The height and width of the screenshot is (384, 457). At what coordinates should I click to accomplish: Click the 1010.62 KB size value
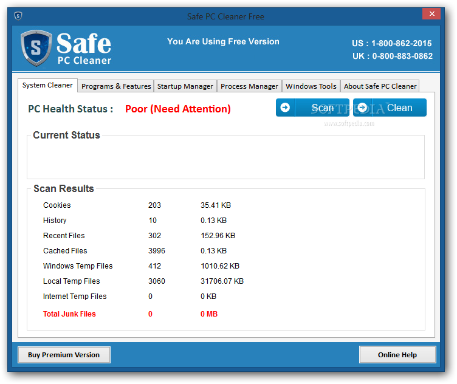point(220,266)
